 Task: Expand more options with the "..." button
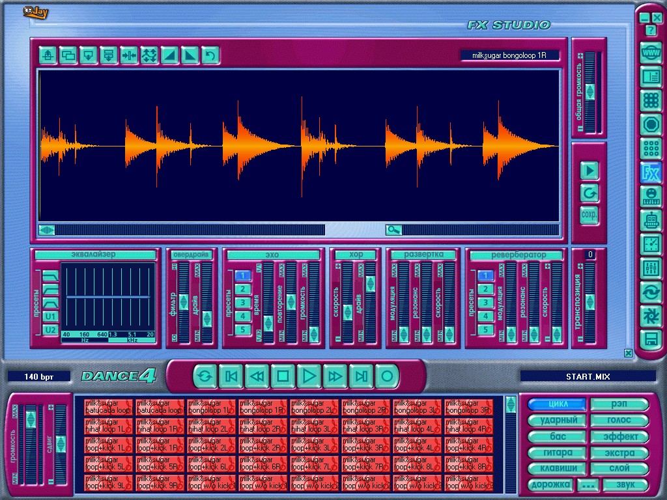(588, 485)
